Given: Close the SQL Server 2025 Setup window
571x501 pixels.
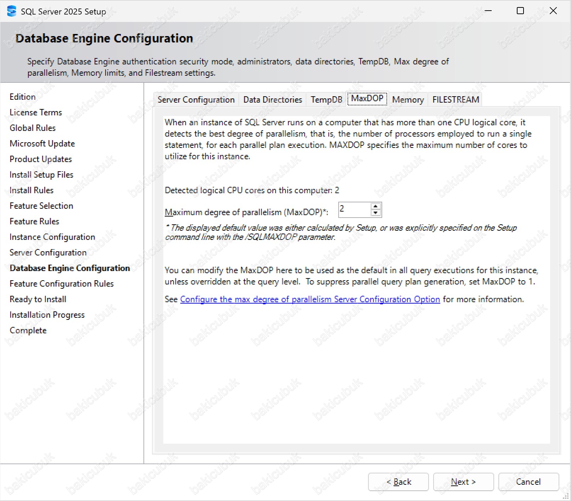Looking at the screenshot, I should click(x=553, y=11).
